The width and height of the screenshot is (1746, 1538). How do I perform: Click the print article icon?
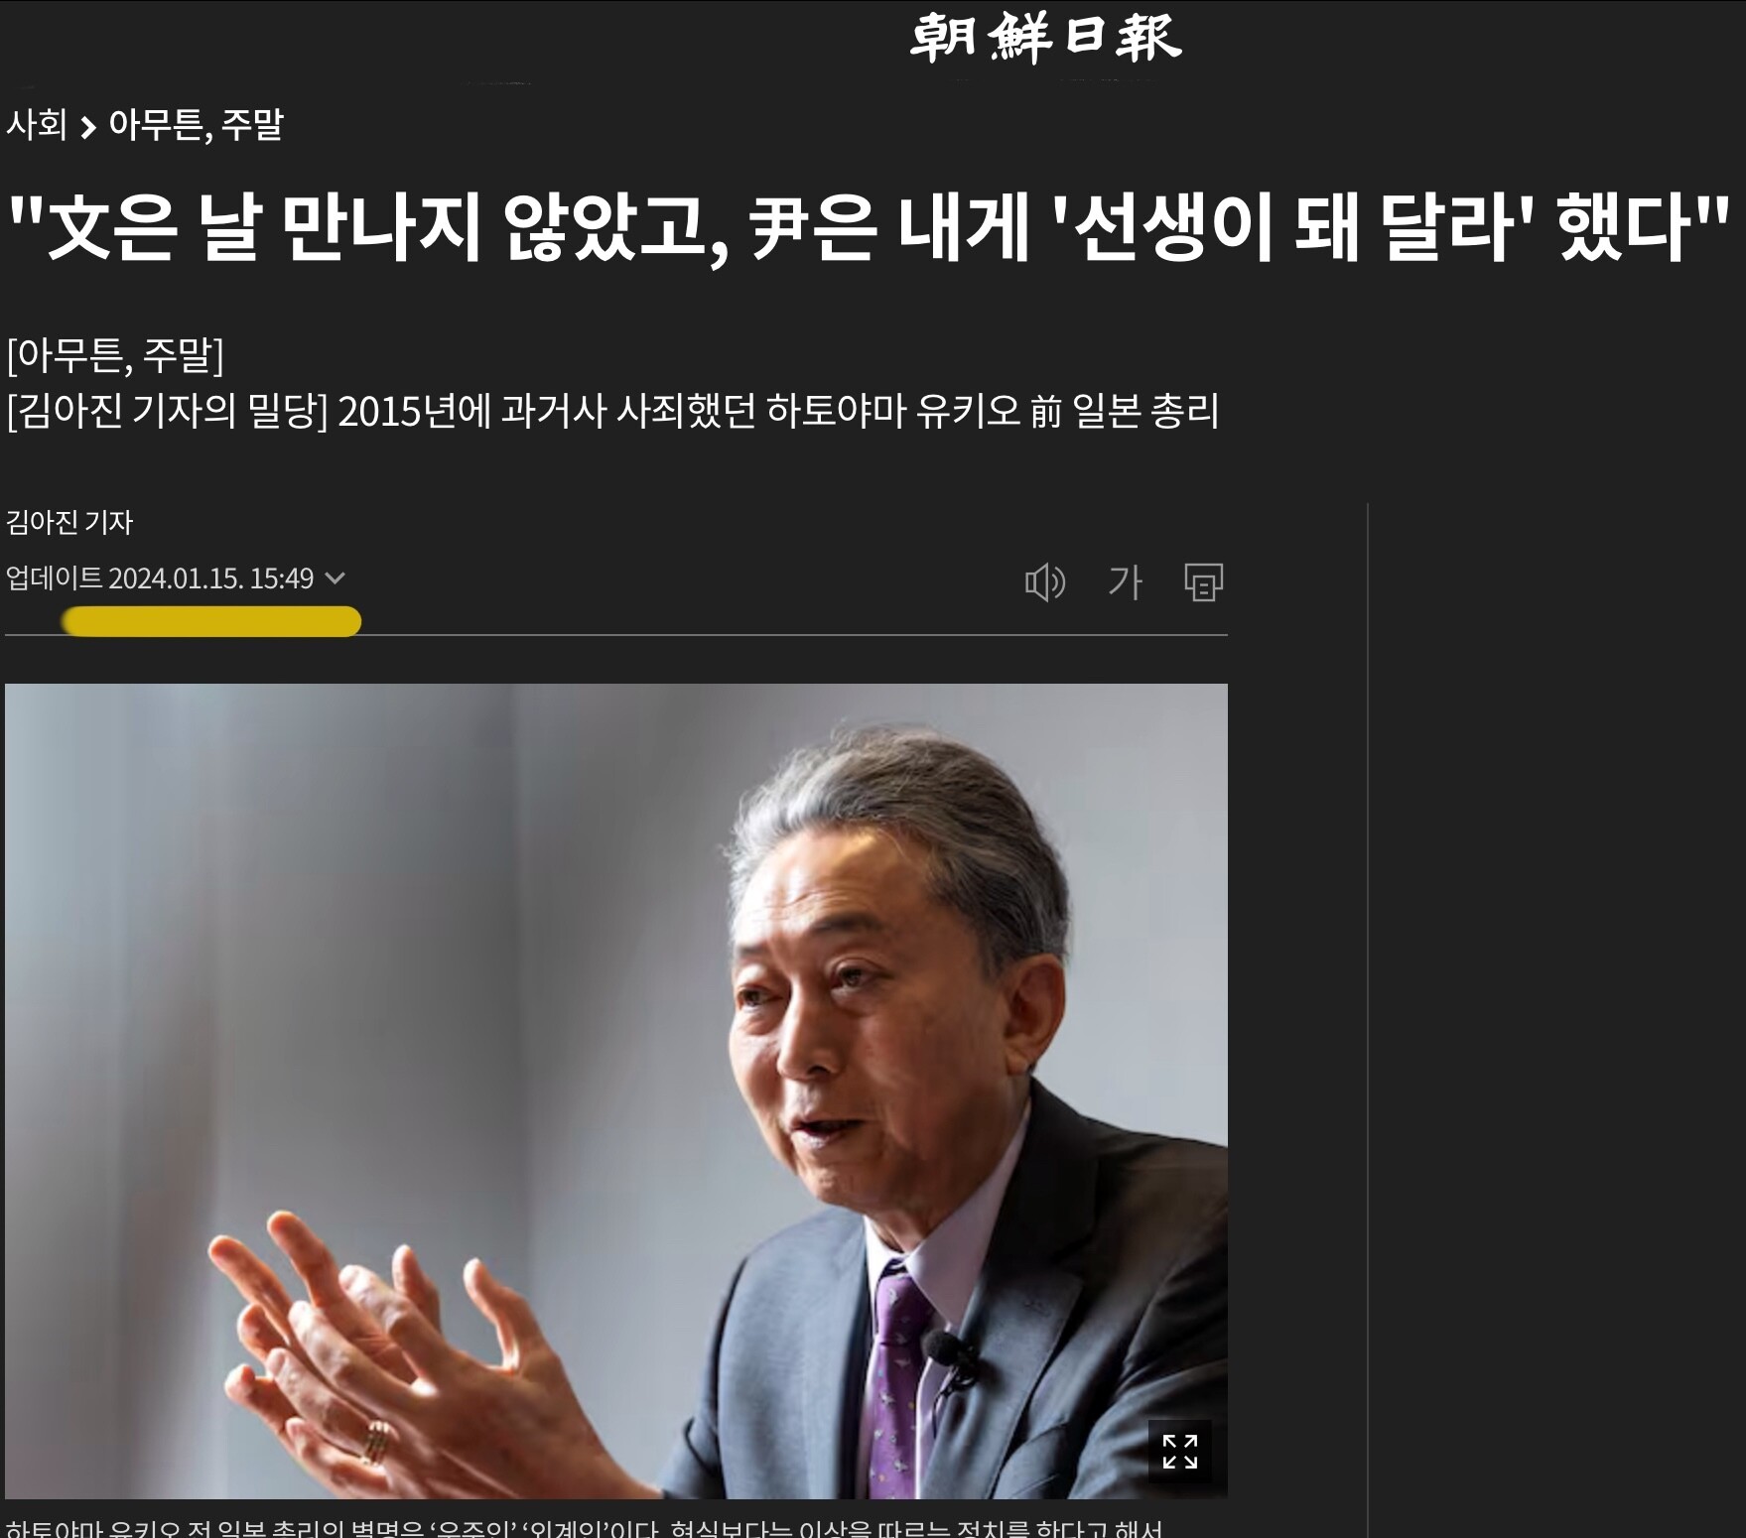click(x=1203, y=582)
